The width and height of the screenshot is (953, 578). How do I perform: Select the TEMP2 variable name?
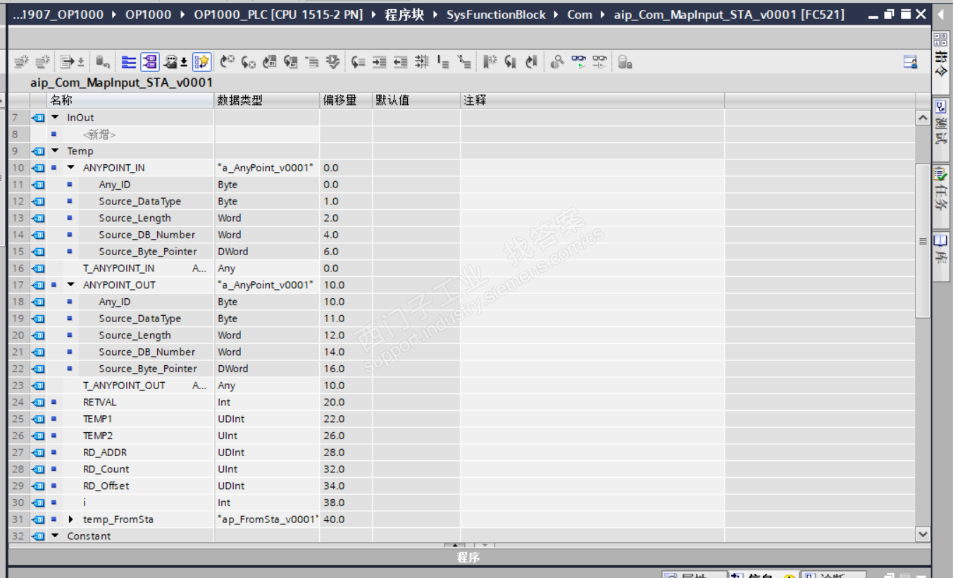[x=97, y=436]
